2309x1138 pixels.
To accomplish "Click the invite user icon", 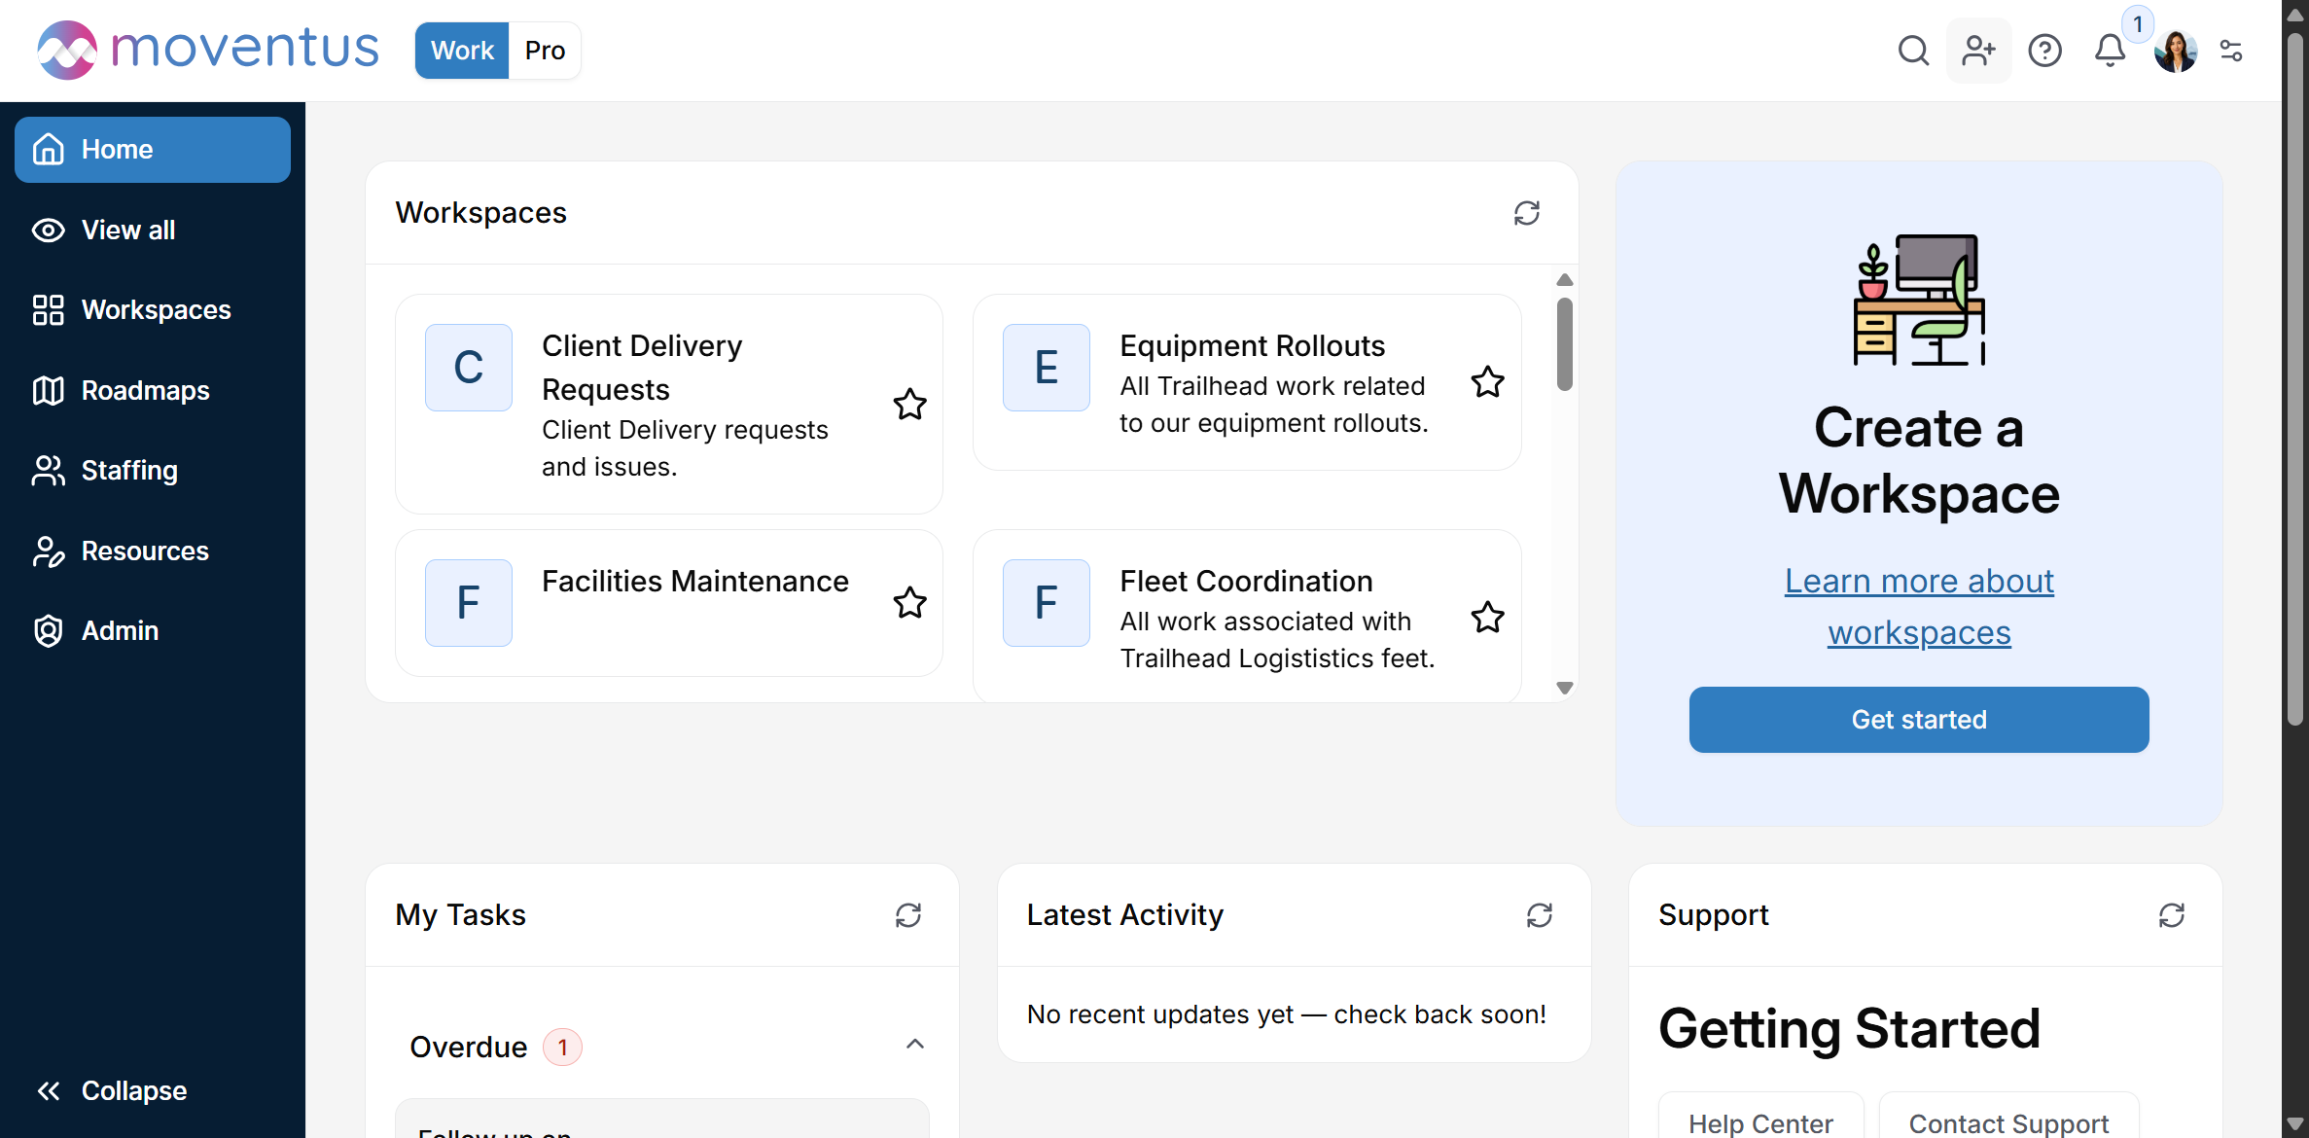I will 1978,51.
